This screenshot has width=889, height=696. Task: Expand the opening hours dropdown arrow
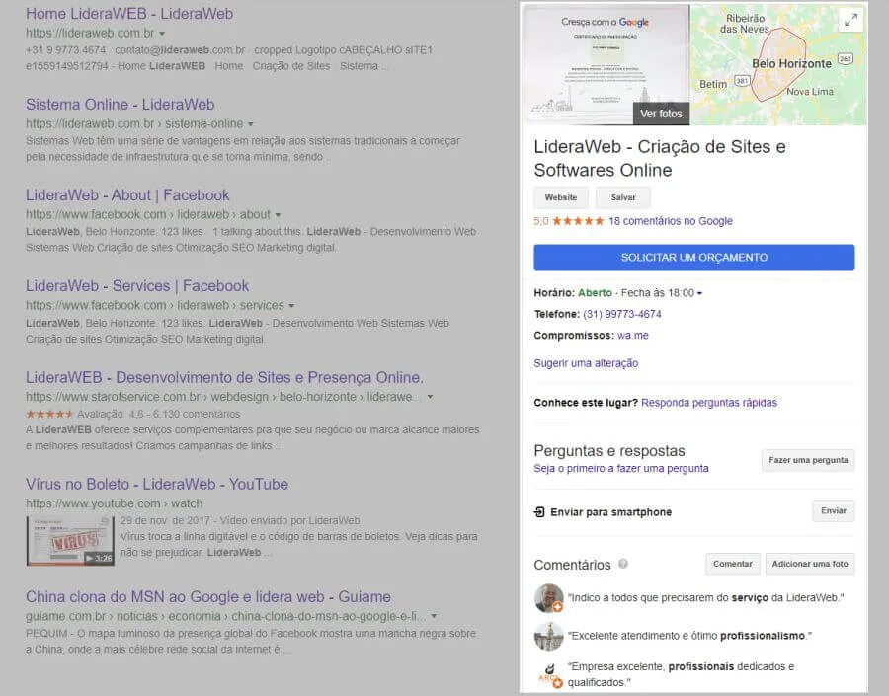pyautogui.click(x=699, y=293)
